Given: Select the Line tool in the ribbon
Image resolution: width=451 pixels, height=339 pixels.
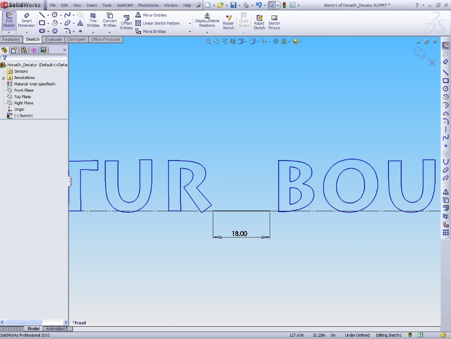Looking at the screenshot, I should tap(42, 15).
